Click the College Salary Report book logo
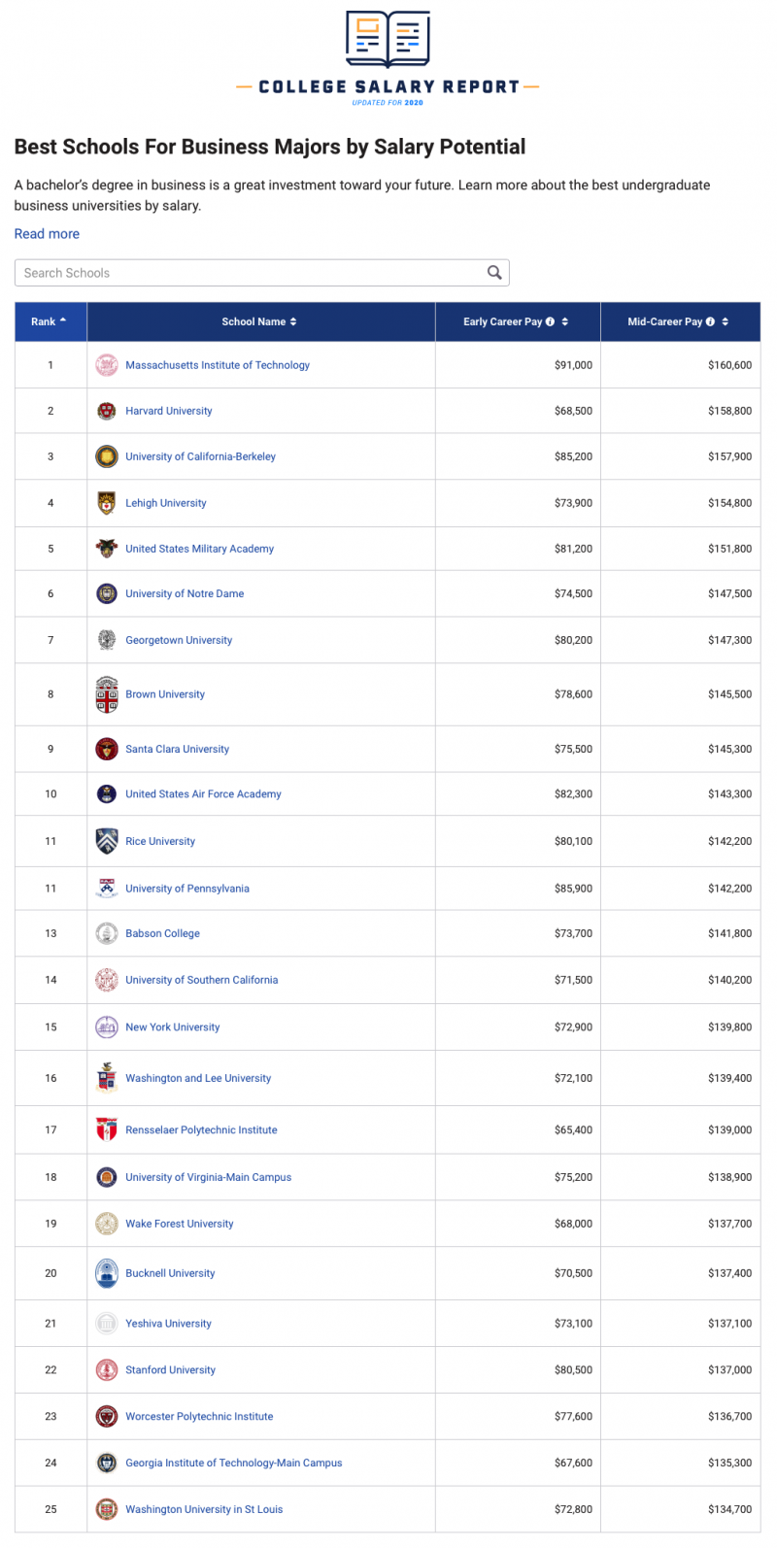777x1548 pixels. pos(388,40)
